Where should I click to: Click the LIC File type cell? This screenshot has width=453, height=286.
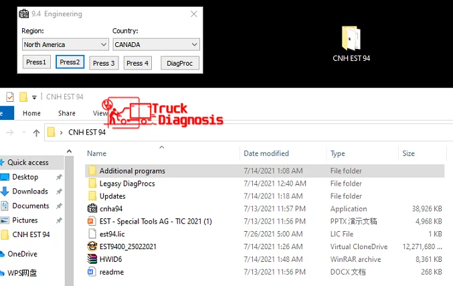(x=342, y=234)
